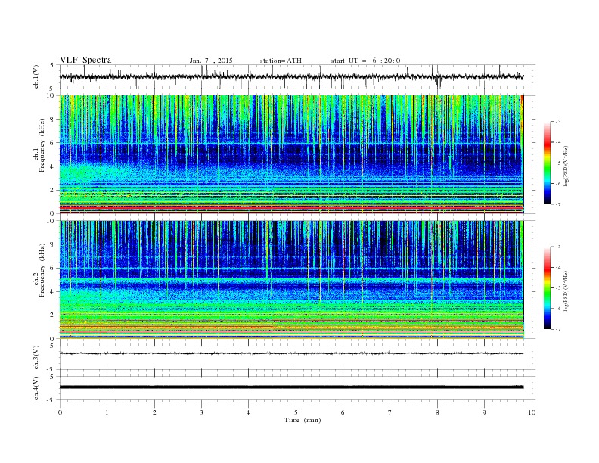Click the 'ch.1(V)' waveform axis label
Image resolution: width=599 pixels, height=463 pixels.
(x=36, y=76)
